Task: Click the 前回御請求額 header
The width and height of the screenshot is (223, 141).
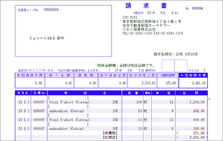Action: [30, 75]
